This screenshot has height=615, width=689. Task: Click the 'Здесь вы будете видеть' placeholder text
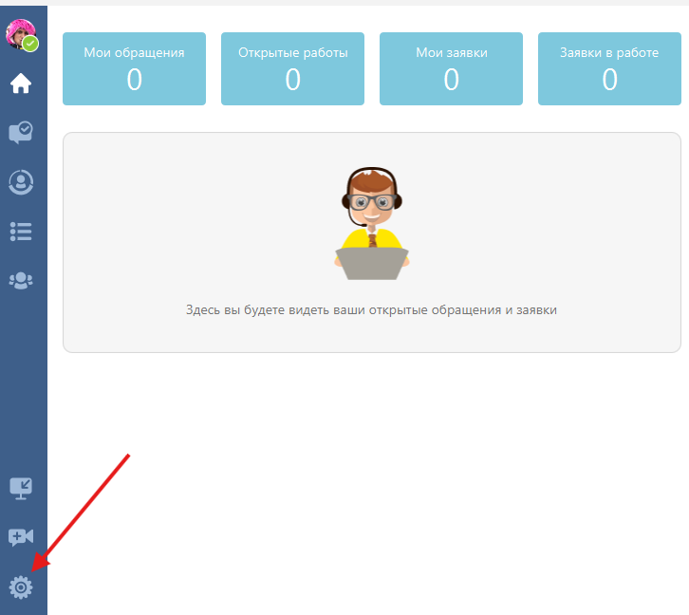371,309
